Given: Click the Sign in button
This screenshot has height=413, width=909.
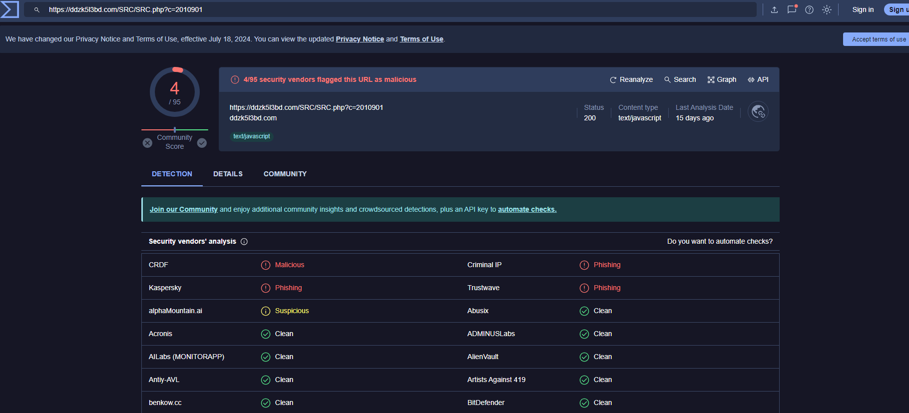Looking at the screenshot, I should pos(863,9).
